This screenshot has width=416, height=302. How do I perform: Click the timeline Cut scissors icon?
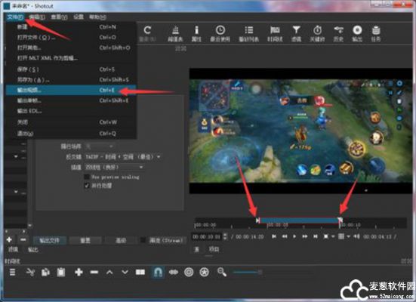pyautogui.click(x=30, y=272)
